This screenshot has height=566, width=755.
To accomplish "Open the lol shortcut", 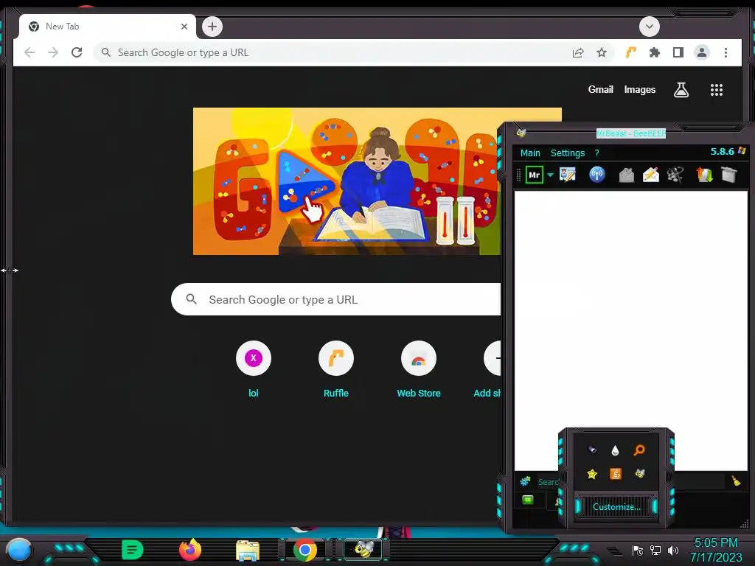I will 254,370.
